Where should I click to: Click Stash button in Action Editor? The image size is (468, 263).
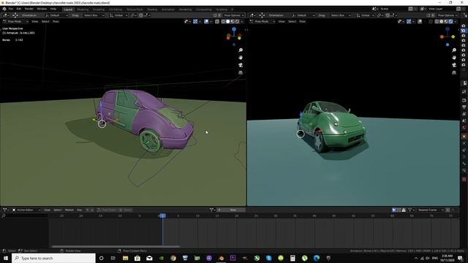coord(126,210)
